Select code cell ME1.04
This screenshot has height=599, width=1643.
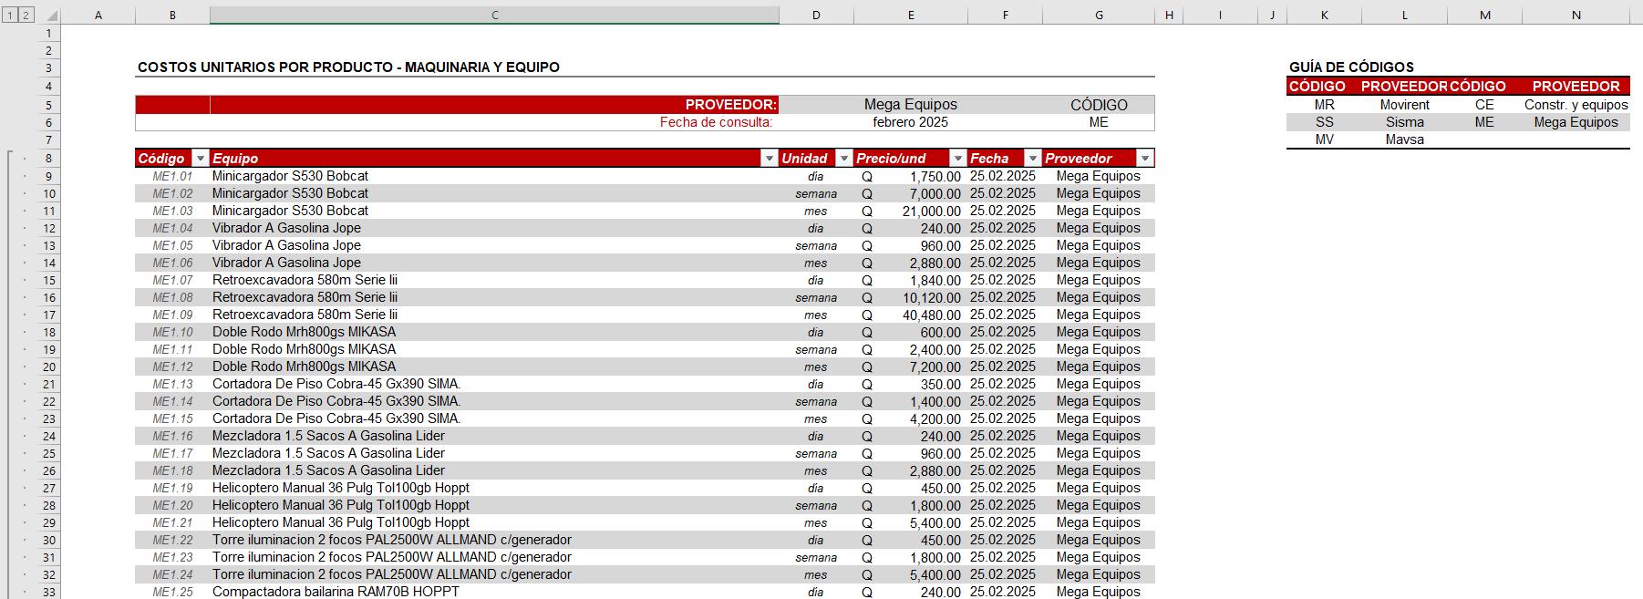point(172,228)
